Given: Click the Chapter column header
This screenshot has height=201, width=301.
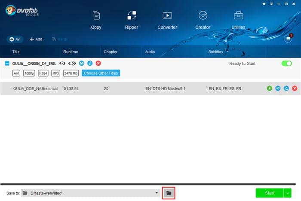Looking at the screenshot, I should [111, 52].
